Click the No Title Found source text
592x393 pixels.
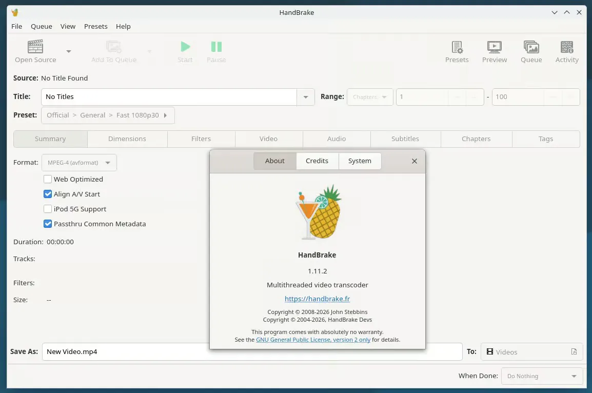(65, 78)
